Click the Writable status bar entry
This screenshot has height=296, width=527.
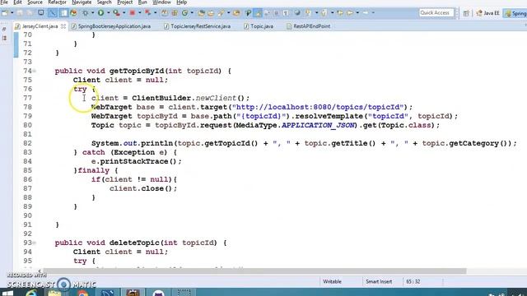pyautogui.click(x=332, y=281)
